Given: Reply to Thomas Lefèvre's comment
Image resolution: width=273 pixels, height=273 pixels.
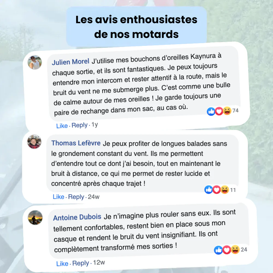Looking at the screenshot, I should point(76,197).
